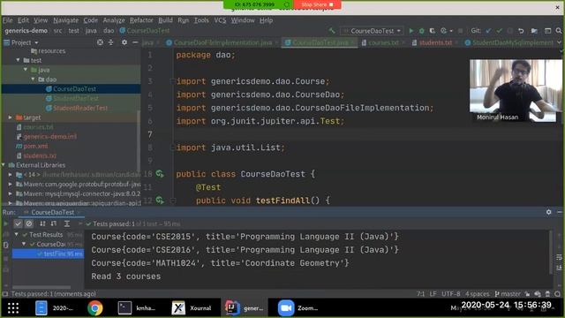This screenshot has height=318, width=565.
Task: Select StudentReaderTest in the Project tree
Action: [80, 108]
